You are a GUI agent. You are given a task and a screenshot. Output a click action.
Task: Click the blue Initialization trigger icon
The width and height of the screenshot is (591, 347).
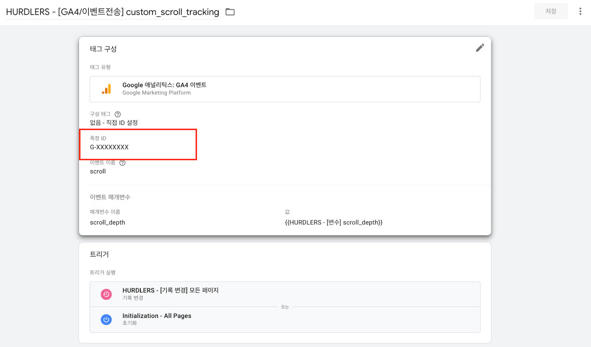click(x=106, y=319)
